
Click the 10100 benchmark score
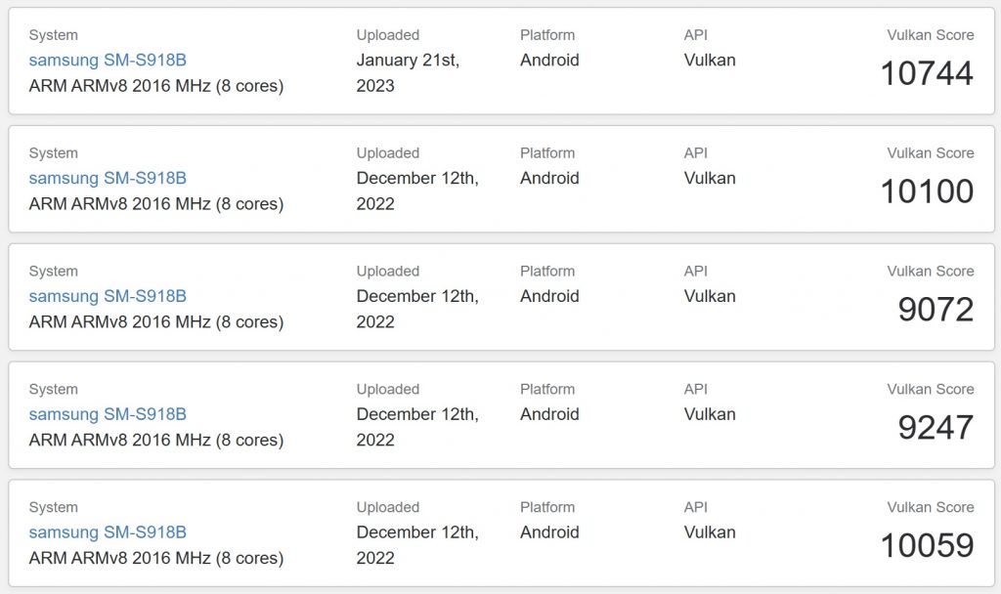[x=927, y=191]
